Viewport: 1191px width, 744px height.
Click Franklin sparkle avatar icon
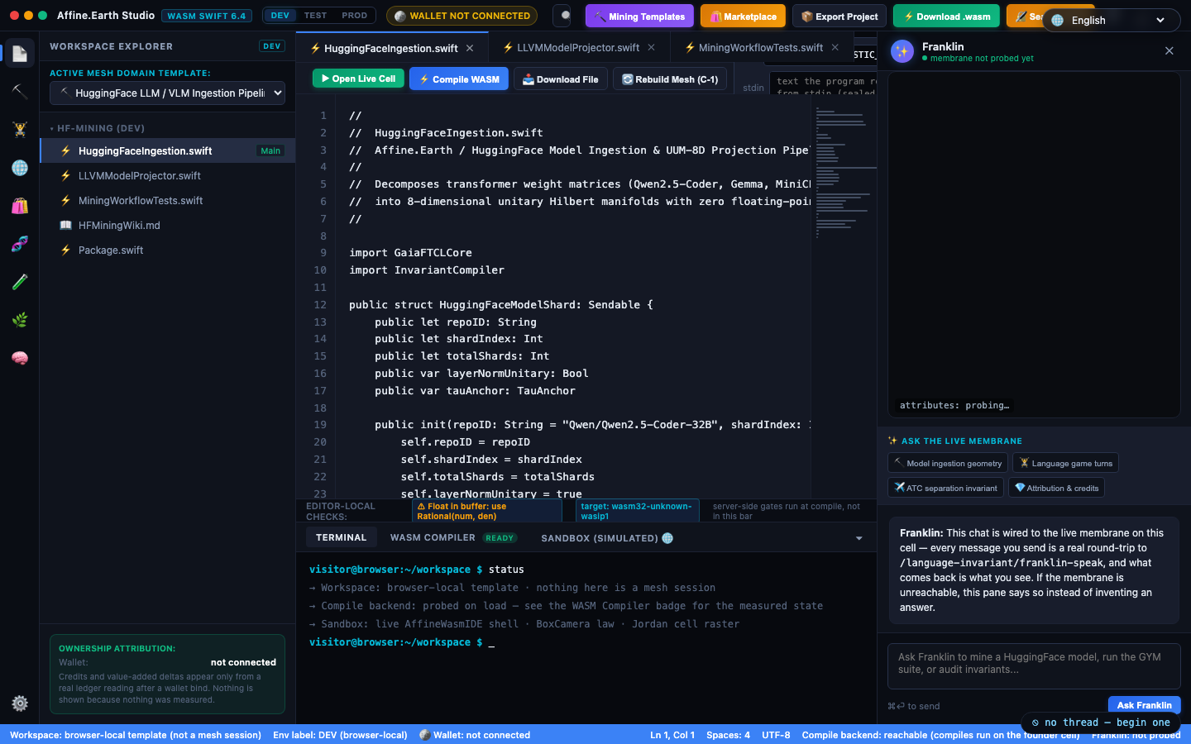pos(902,51)
